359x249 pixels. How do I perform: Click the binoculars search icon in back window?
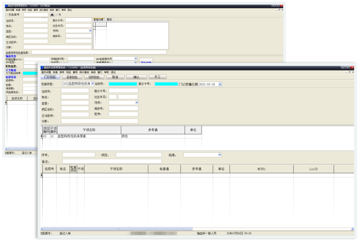click(52, 15)
